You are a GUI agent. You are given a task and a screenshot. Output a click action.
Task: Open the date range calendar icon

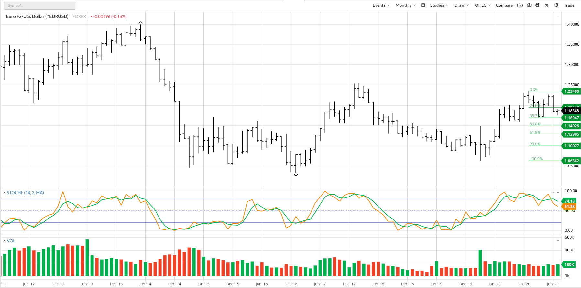pyautogui.click(x=423, y=5)
